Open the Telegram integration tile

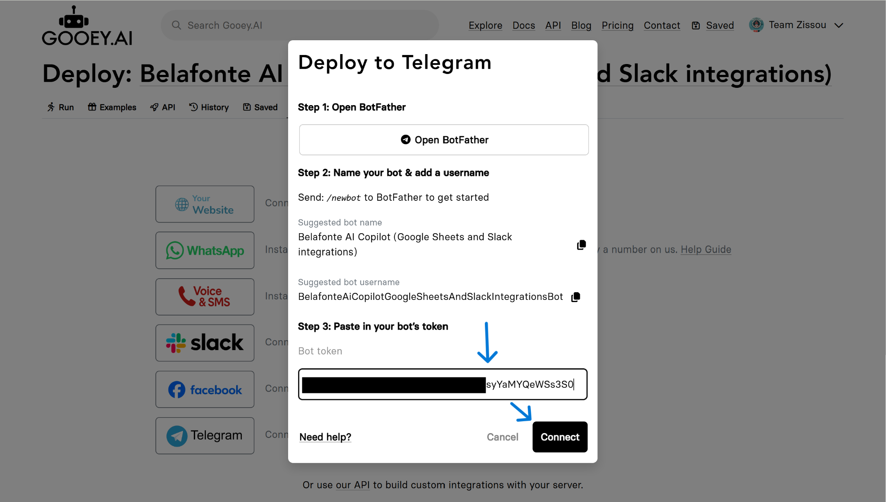tap(205, 435)
